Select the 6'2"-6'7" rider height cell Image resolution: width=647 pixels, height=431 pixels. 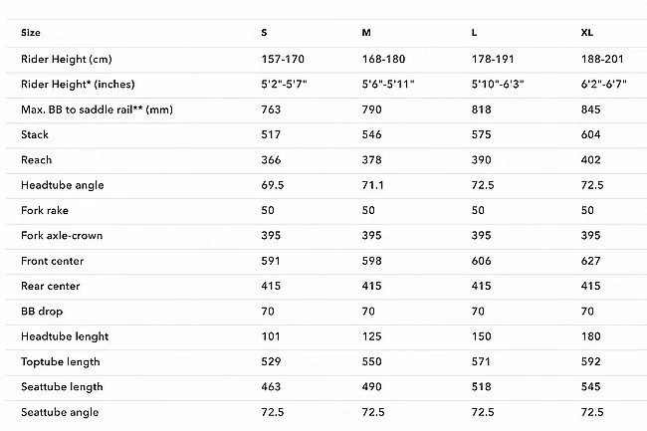point(602,84)
